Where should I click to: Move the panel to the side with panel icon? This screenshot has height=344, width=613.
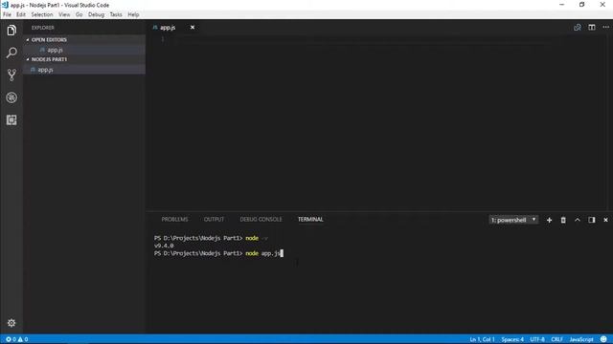tap(592, 220)
